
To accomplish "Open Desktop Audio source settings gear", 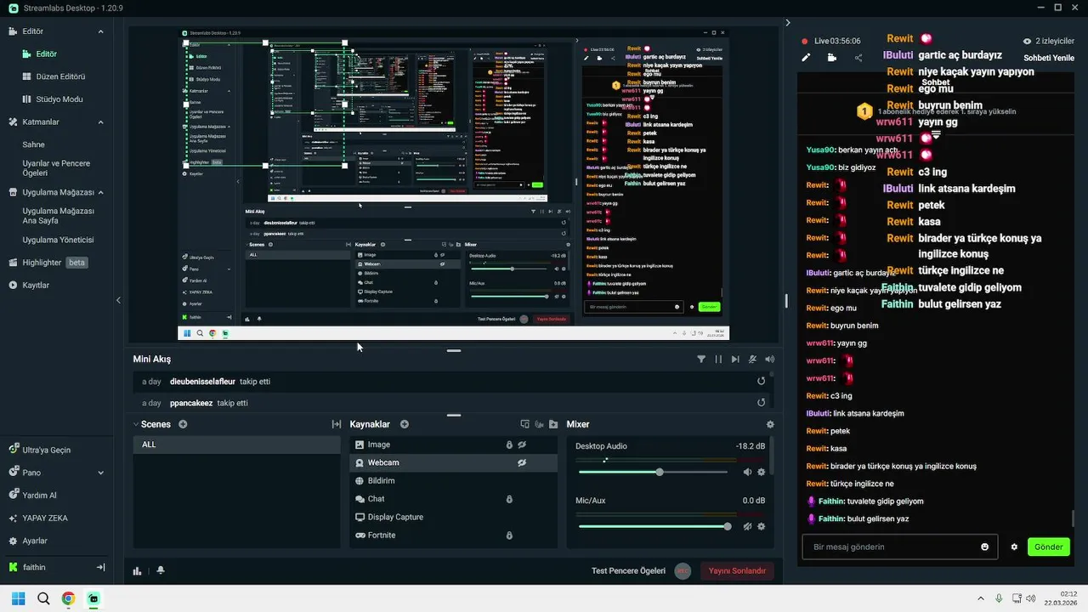I will pyautogui.click(x=762, y=472).
